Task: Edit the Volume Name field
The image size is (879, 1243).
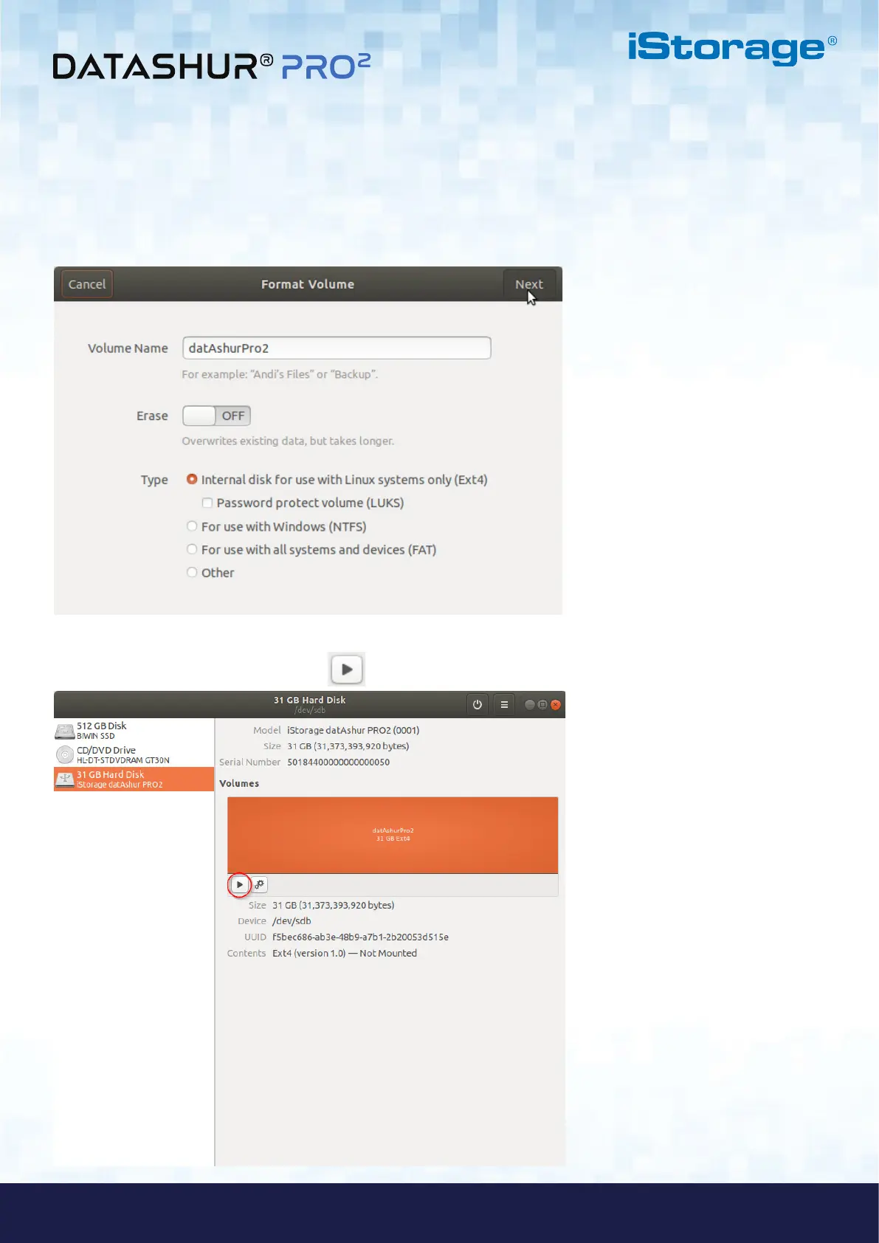Action: tap(337, 348)
